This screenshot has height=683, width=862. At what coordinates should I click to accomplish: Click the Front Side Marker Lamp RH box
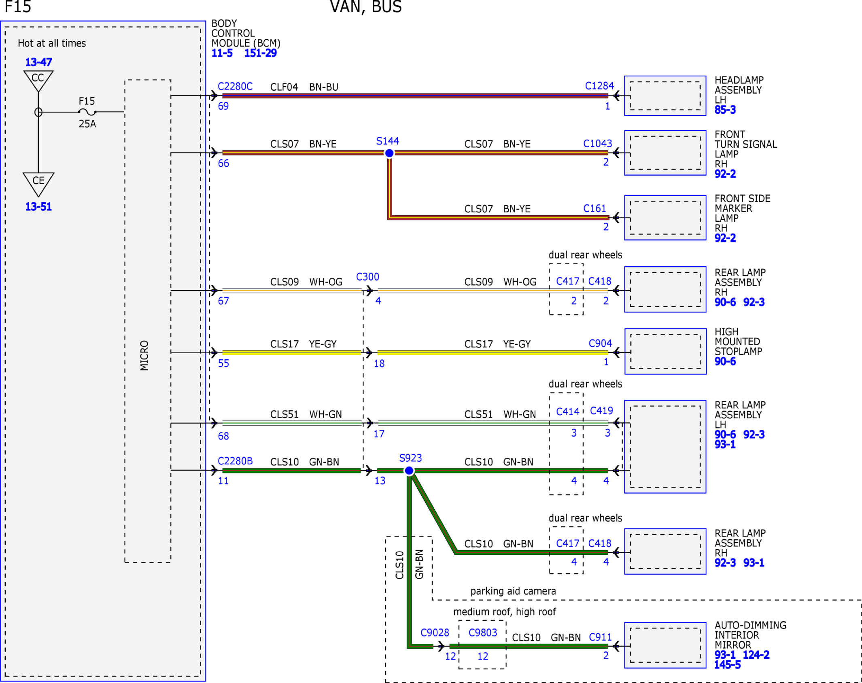[x=665, y=218]
